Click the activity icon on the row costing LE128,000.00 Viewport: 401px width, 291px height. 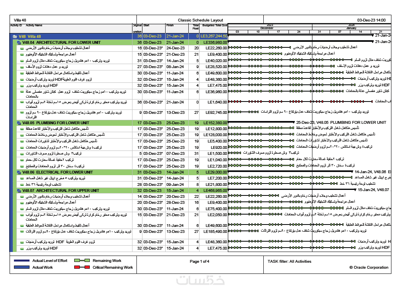coord(22,135)
